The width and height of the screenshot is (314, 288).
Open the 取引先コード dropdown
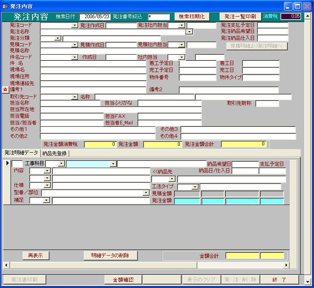pos(75,97)
